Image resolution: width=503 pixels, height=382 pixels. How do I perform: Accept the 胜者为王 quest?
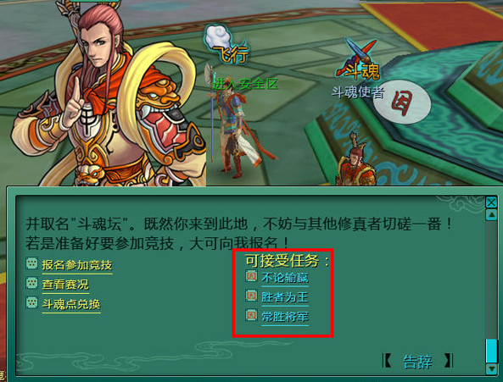[285, 297]
